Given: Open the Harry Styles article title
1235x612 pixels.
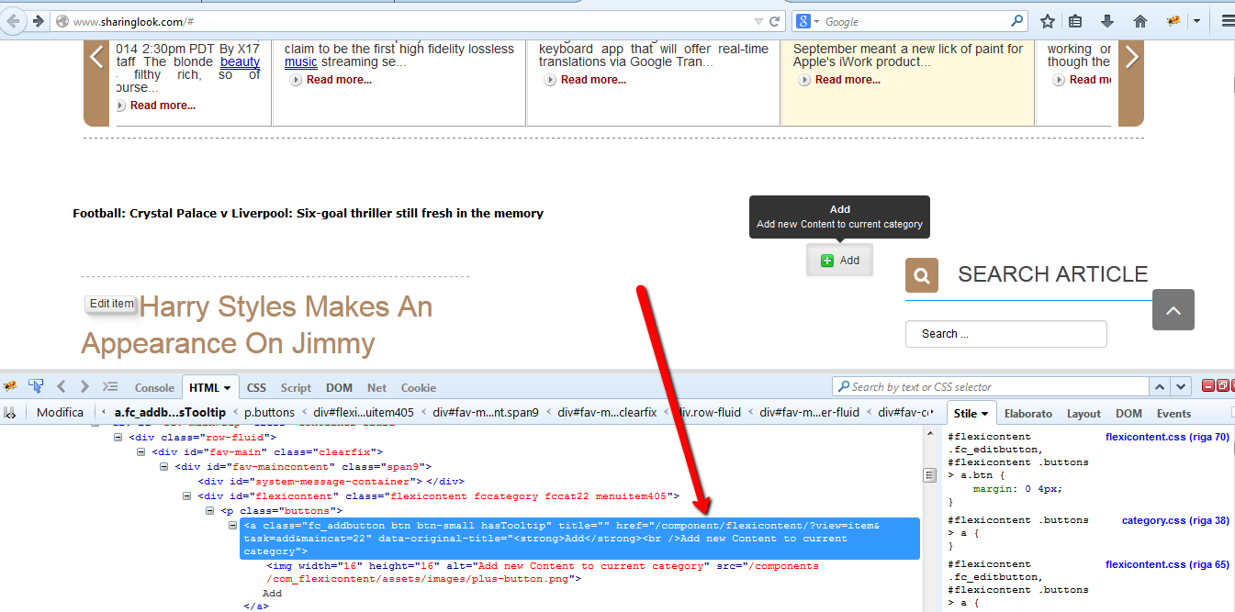Looking at the screenshot, I should [x=257, y=325].
